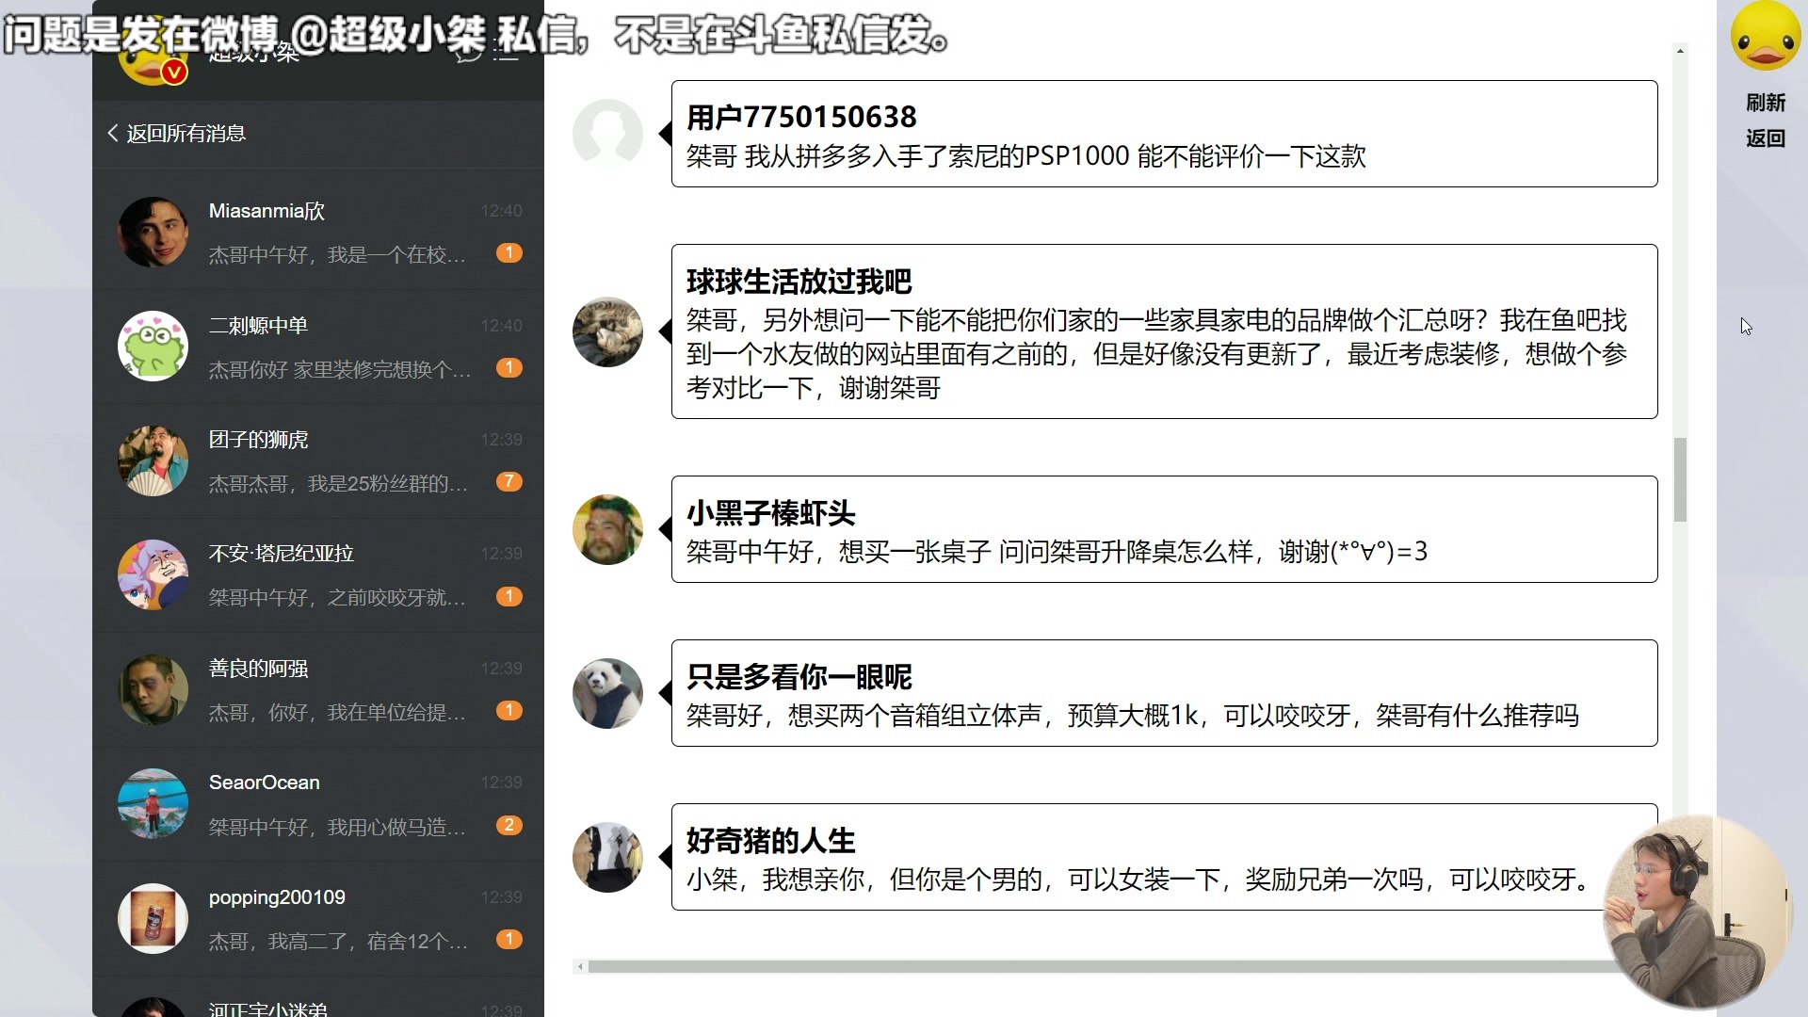Click the name SeaorOcean in list
This screenshot has width=1808, height=1017.
click(x=264, y=783)
